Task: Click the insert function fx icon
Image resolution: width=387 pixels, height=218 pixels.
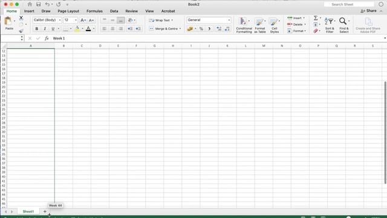Action: pyautogui.click(x=47, y=38)
